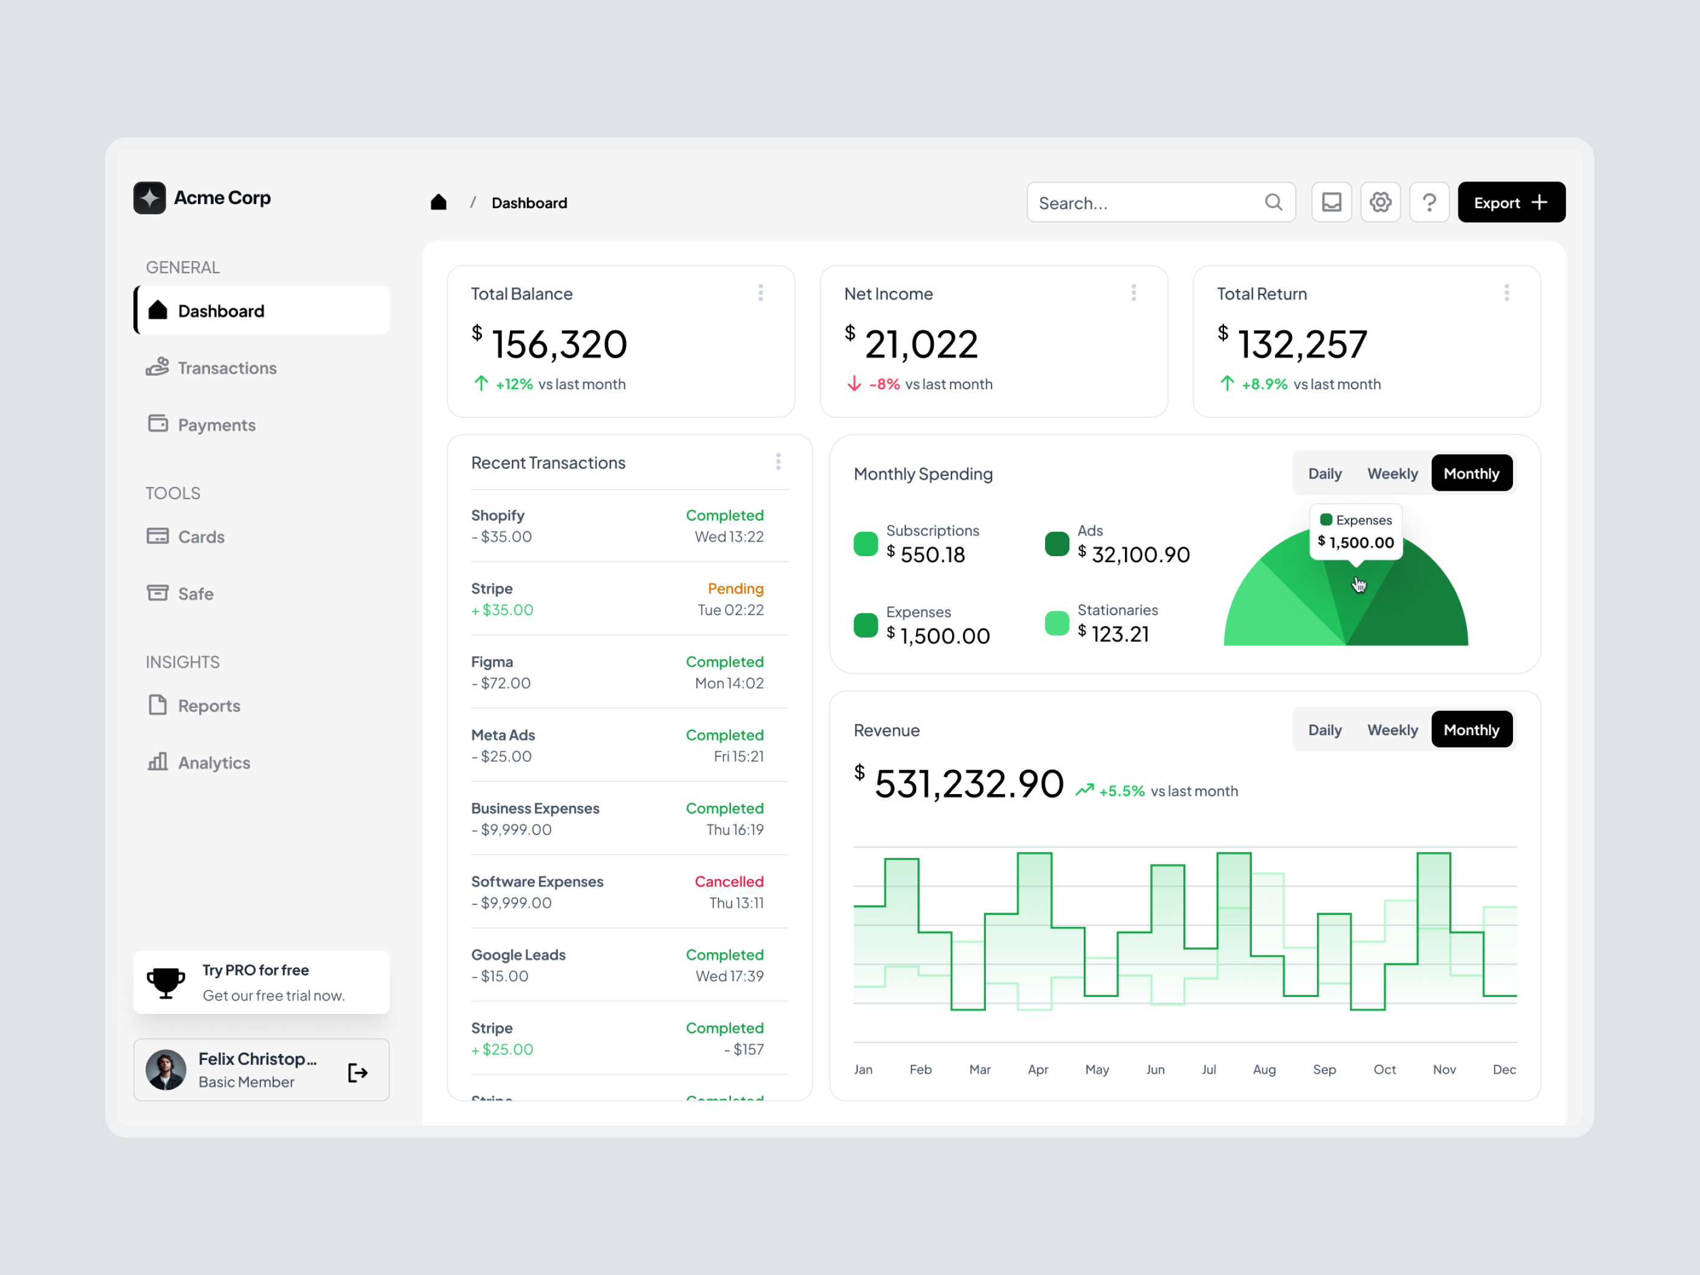Screen dimensions: 1700x1275
Task: Select the Reports icon under Insights
Action: click(x=157, y=705)
